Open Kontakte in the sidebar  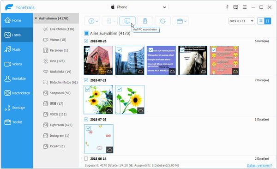(x=17, y=78)
